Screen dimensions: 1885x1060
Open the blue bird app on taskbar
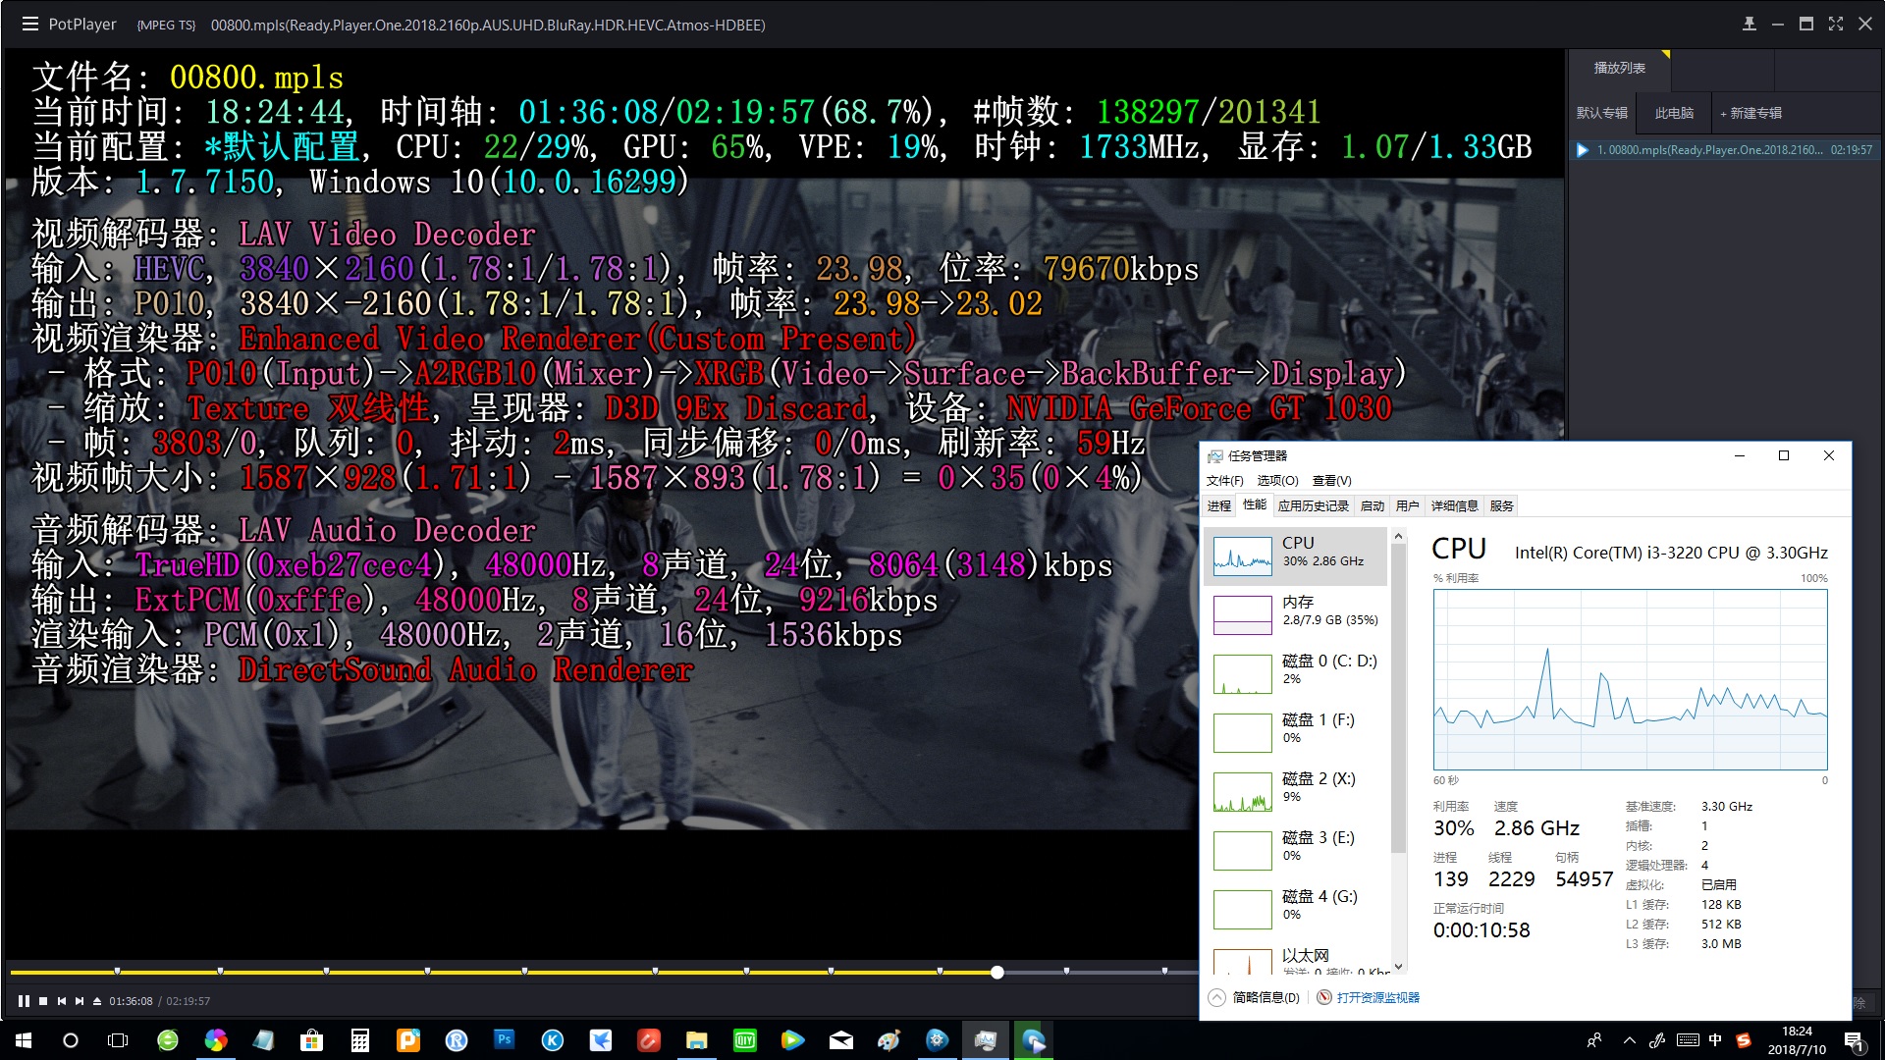click(601, 1040)
